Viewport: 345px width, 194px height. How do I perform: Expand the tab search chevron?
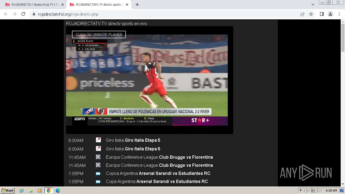pyautogui.click(x=313, y=5)
